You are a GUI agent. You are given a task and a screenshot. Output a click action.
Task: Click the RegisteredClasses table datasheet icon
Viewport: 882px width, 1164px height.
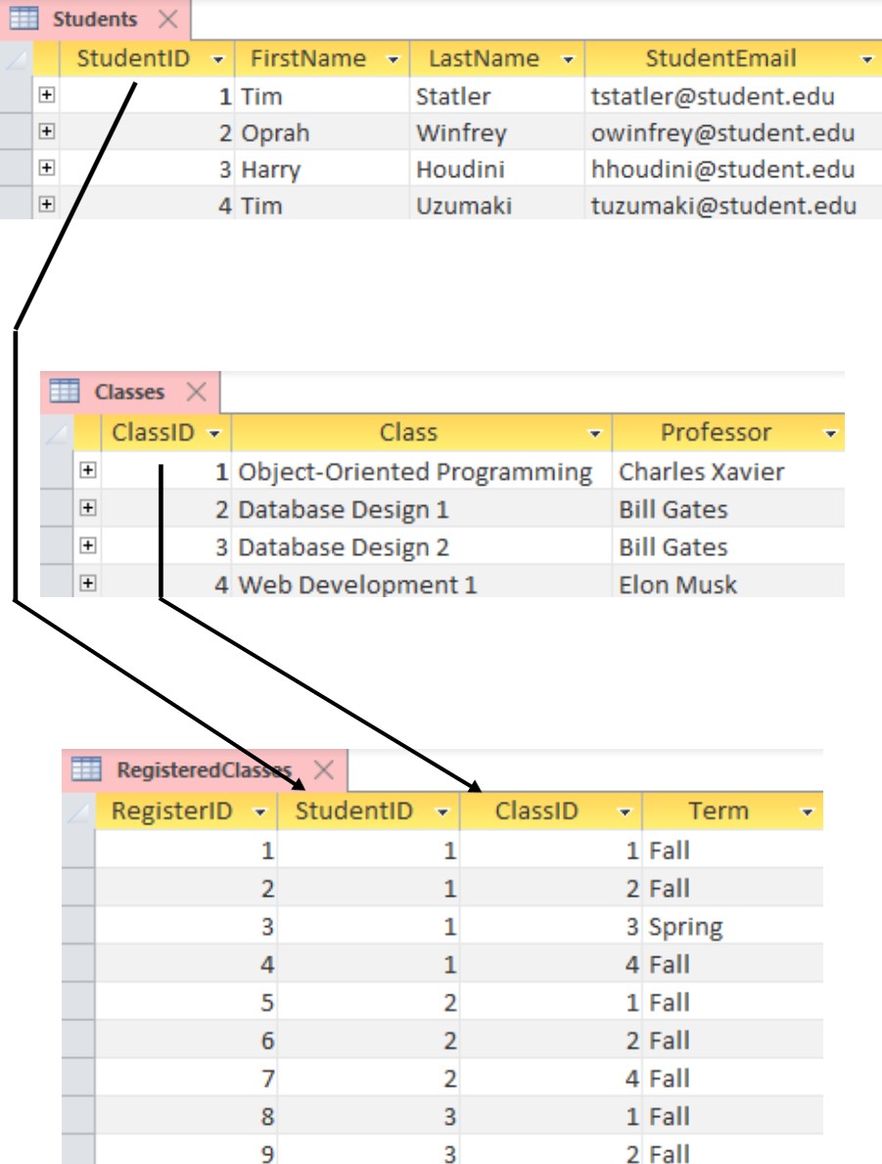(86, 769)
